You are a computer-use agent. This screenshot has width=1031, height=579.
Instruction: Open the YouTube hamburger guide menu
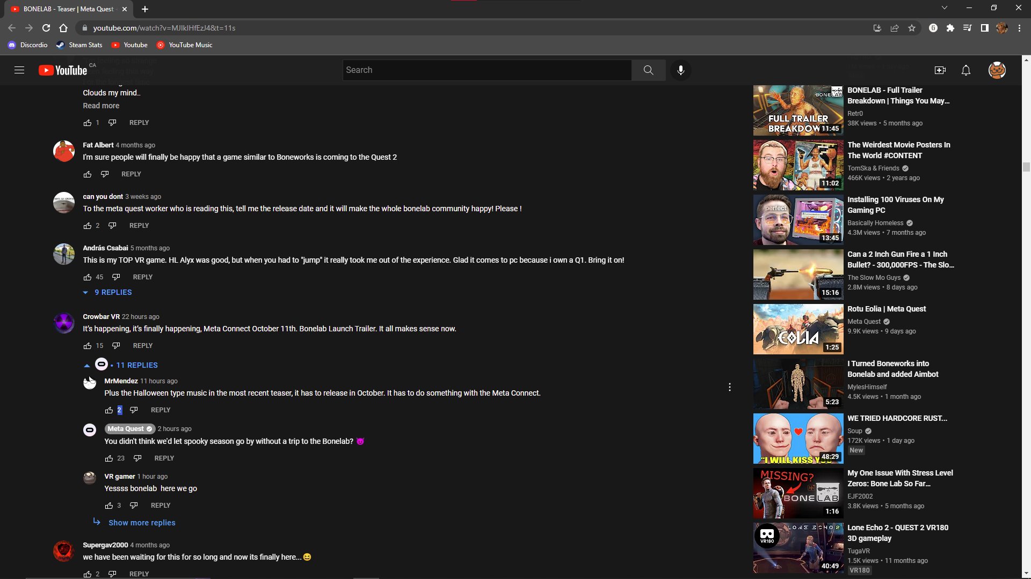coord(19,70)
